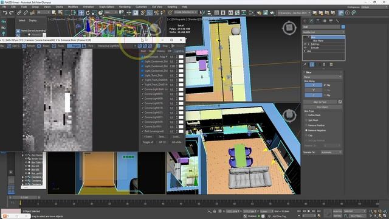The image size is (389, 219).
Task: Click Pin Stack icon under modifier stack
Action: click(305, 64)
